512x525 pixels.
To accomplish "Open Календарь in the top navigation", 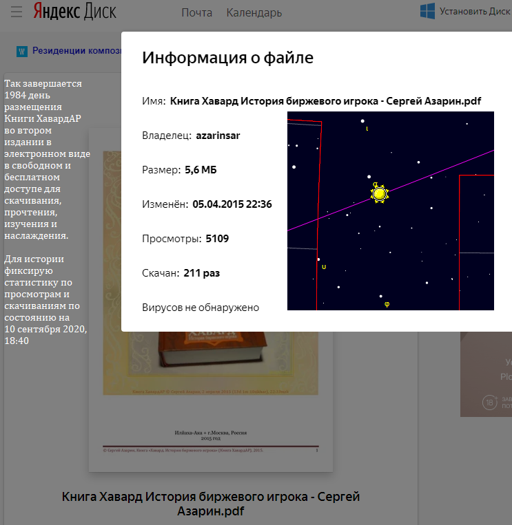I will tap(254, 12).
